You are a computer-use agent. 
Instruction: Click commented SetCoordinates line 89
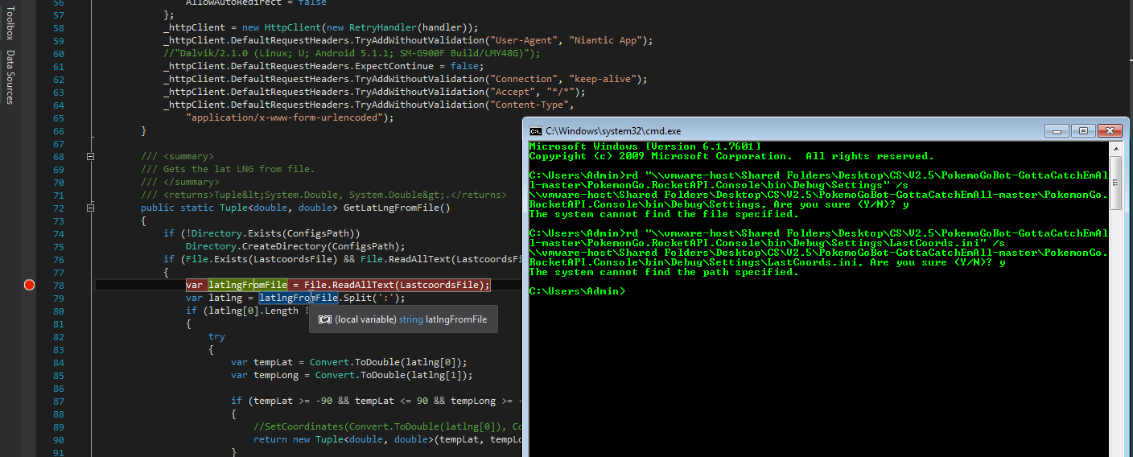pyautogui.click(x=388, y=426)
